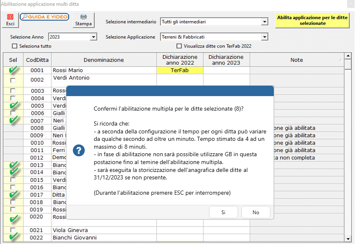
Task: Confirm multiple enablement by clicking Si
Action: pyautogui.click(x=223, y=212)
